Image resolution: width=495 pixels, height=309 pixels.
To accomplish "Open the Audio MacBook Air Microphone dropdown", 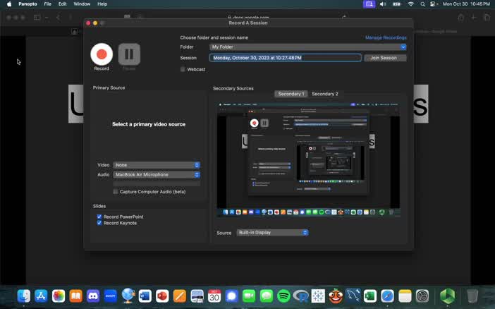I will coord(157,174).
